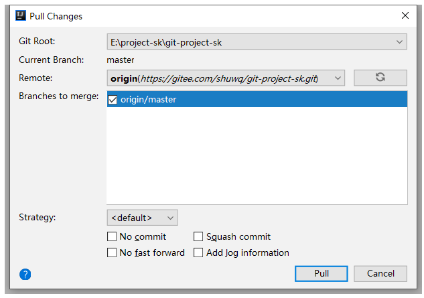Enable the No commit option
The width and height of the screenshot is (424, 298).
pos(112,236)
